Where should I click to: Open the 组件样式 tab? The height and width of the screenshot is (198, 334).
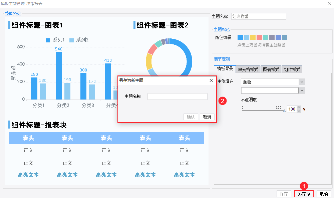point(292,69)
